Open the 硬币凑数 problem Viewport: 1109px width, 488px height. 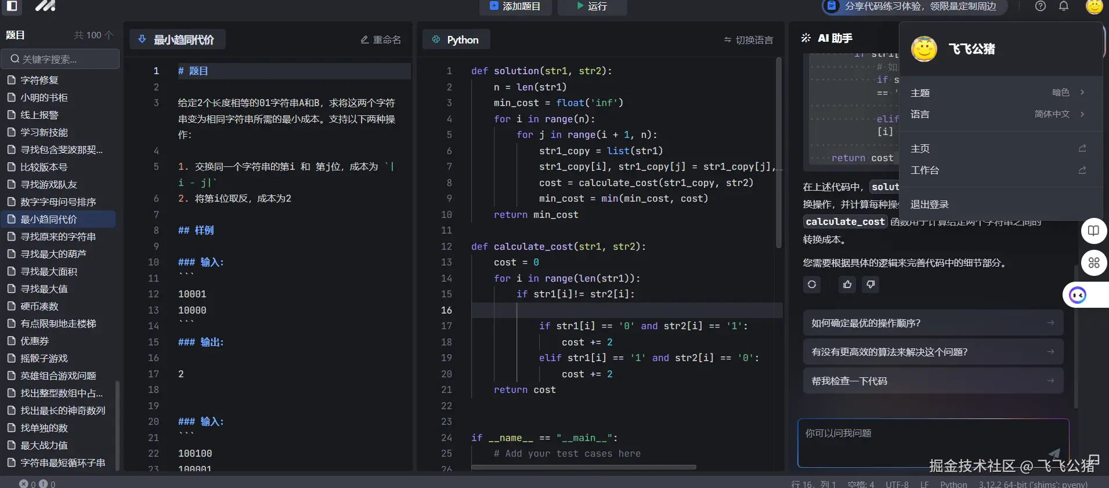click(59, 306)
